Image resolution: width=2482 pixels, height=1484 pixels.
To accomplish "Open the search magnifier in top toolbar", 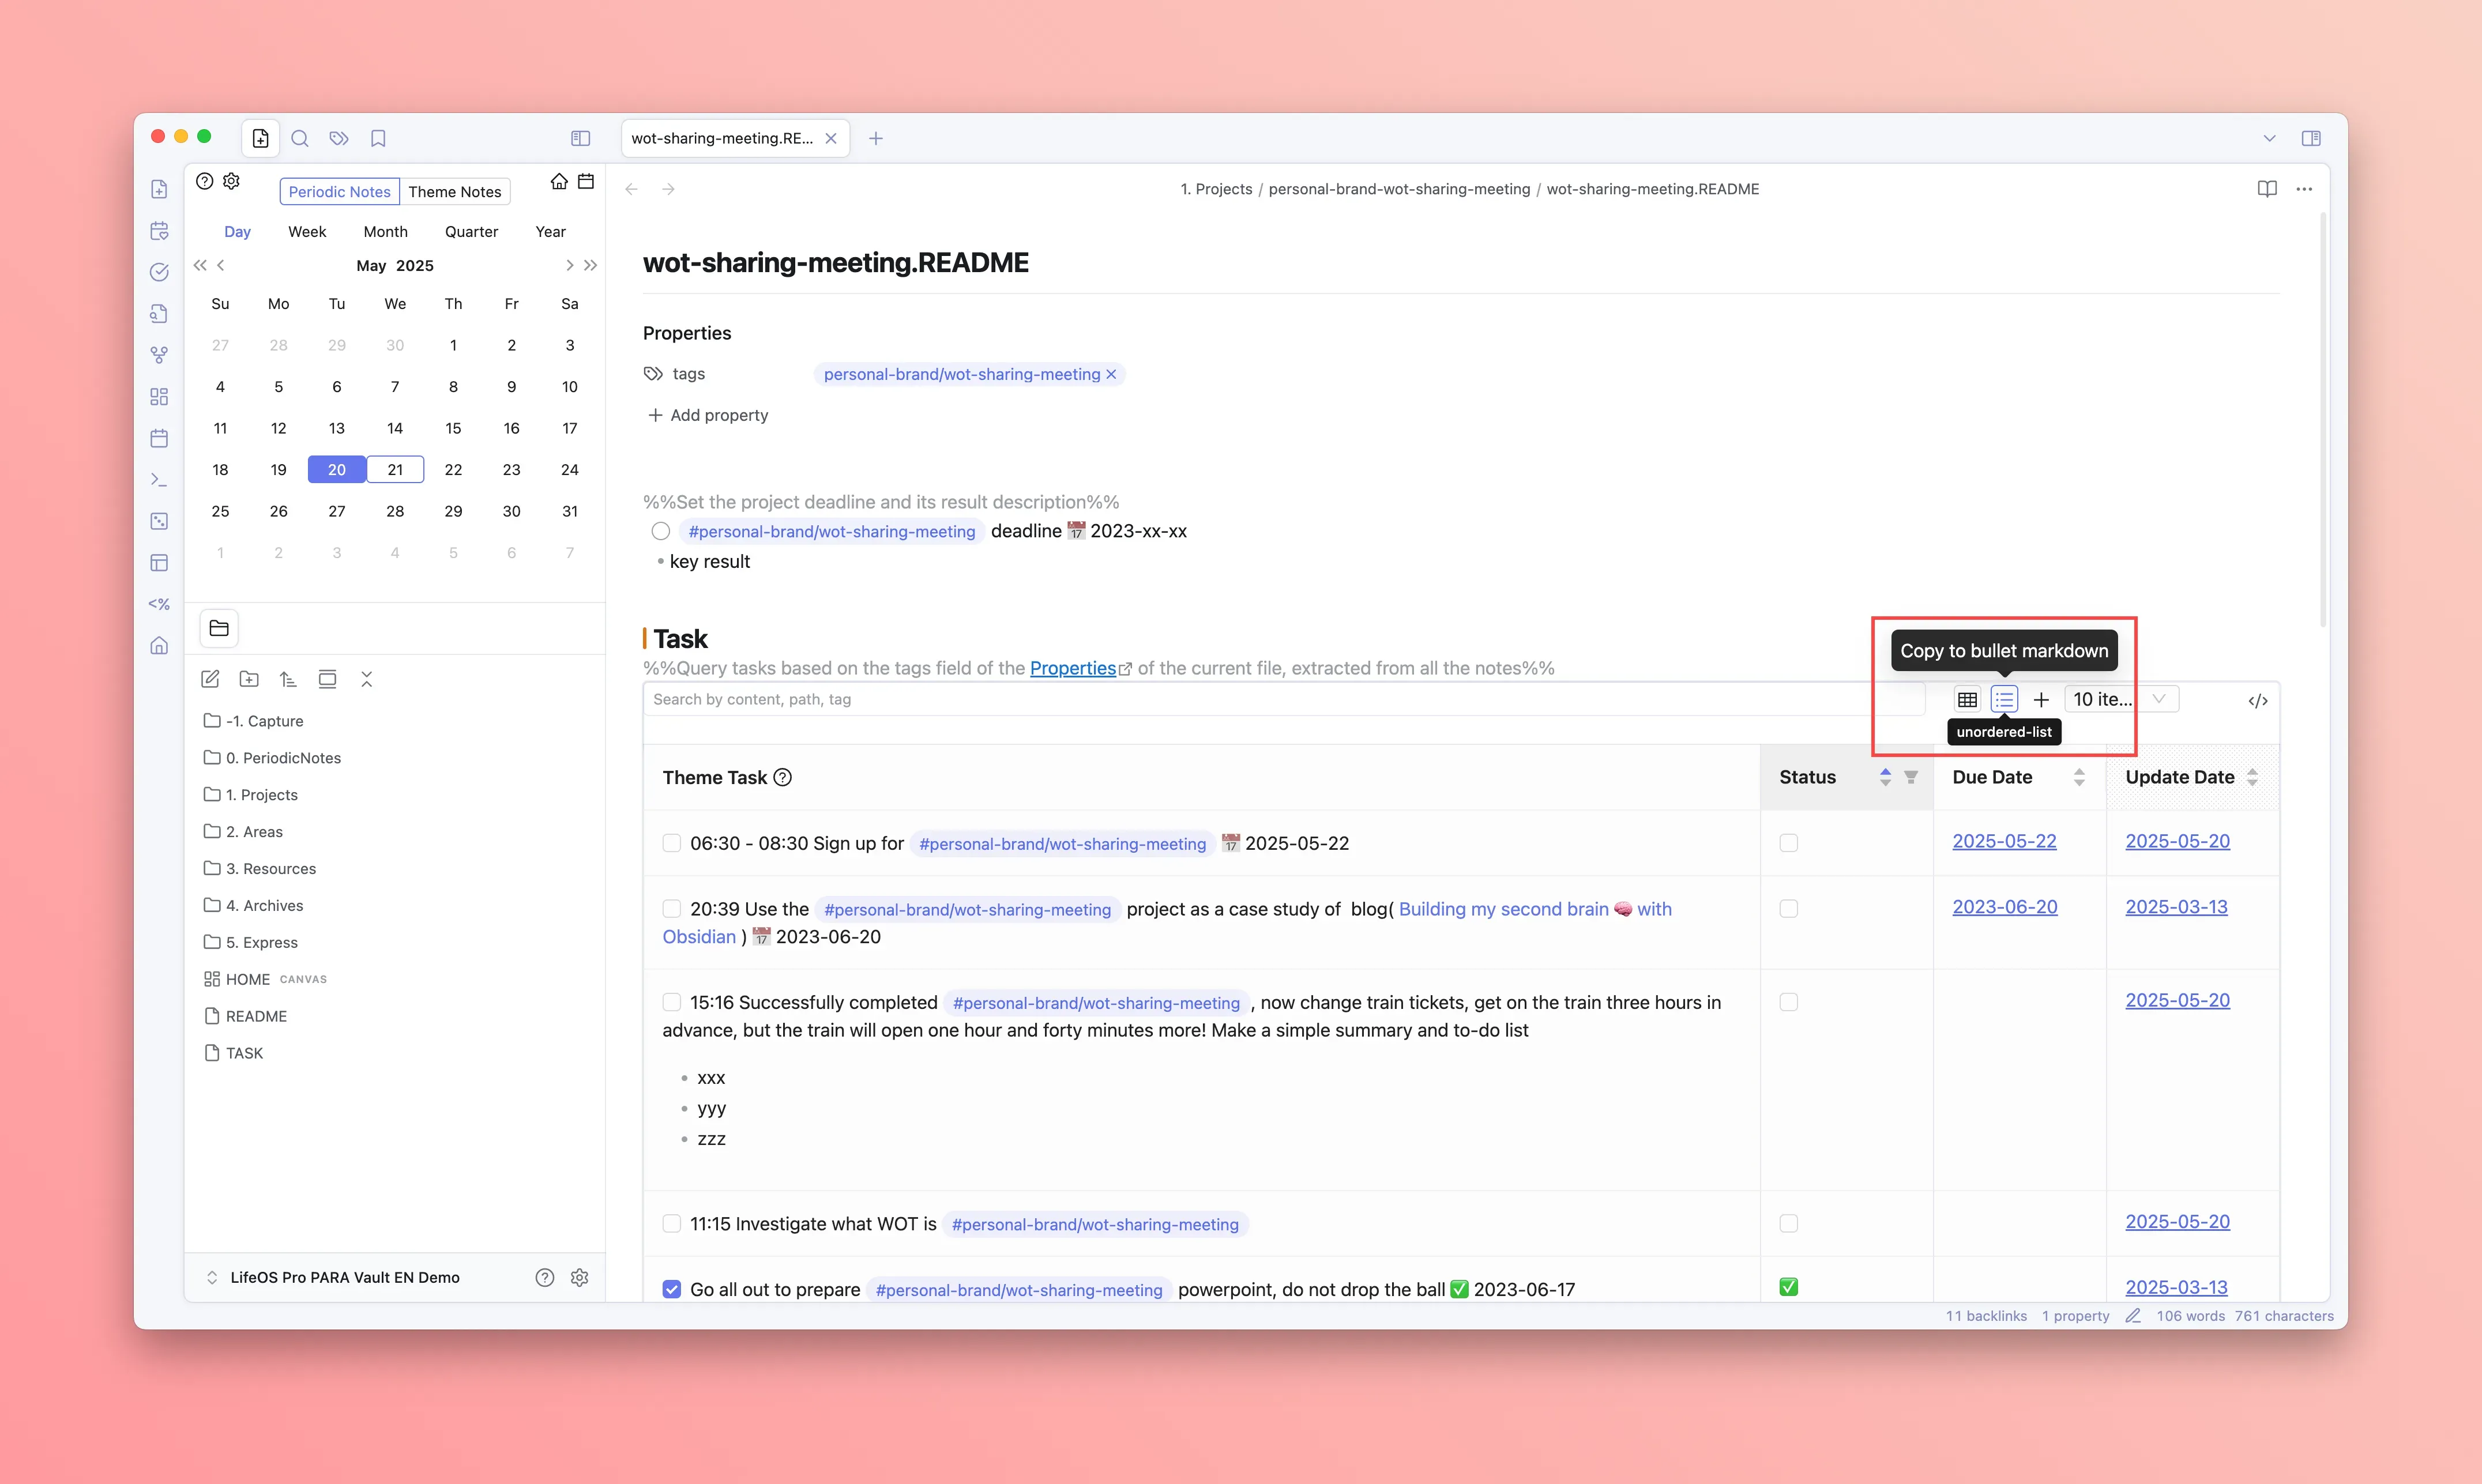I will (x=299, y=138).
